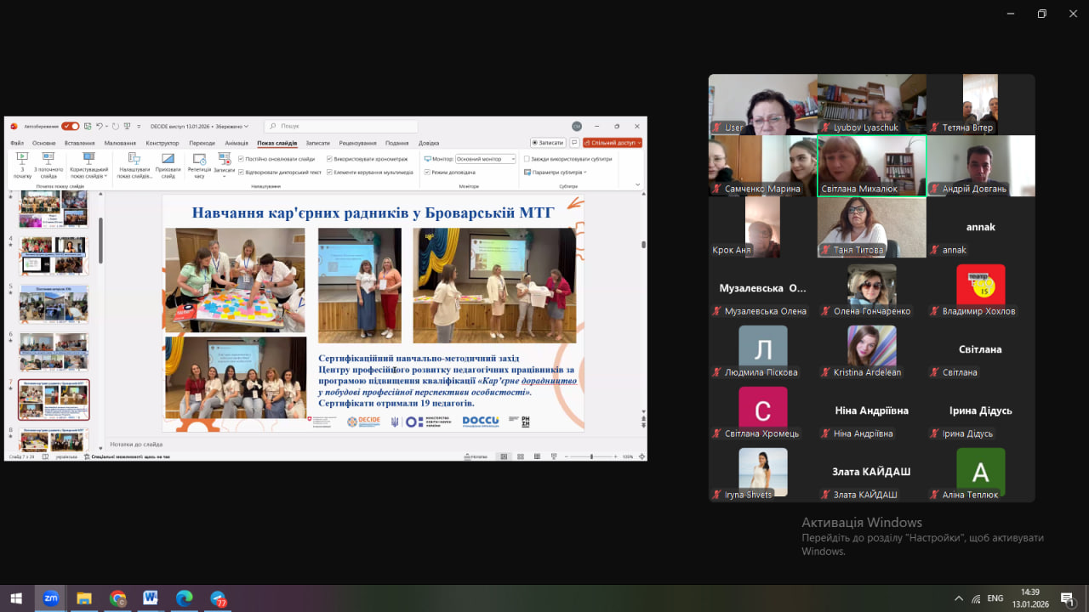The height and width of the screenshot is (612, 1089).
Task: Switch to slide sorter view in status bar
Action: pyautogui.click(x=521, y=456)
